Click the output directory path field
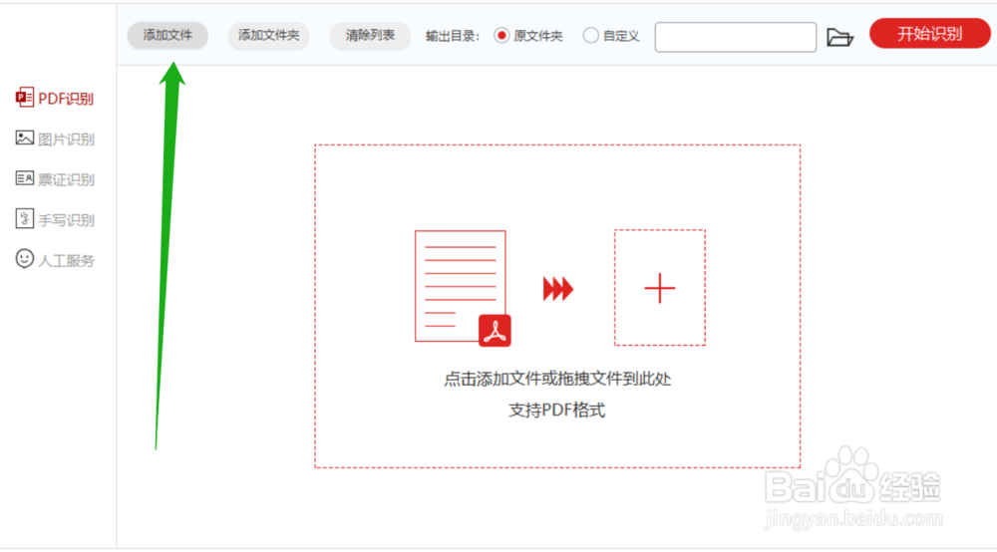Viewport: 997px width, 552px height. tap(736, 37)
